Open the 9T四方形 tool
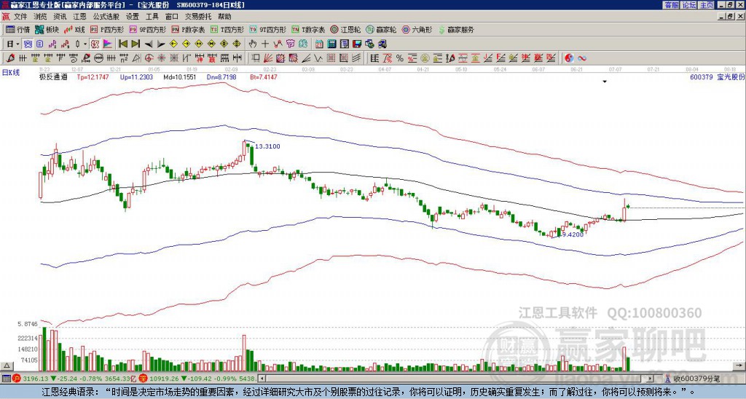The image size is (746, 399). (267, 29)
